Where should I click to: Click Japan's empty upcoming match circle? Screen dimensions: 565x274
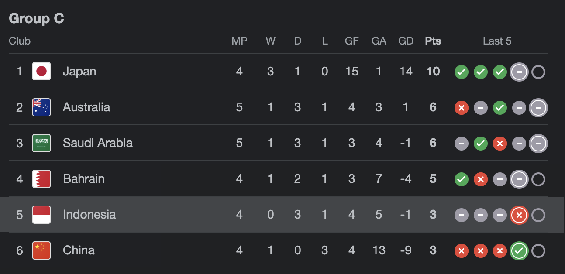[x=538, y=72]
